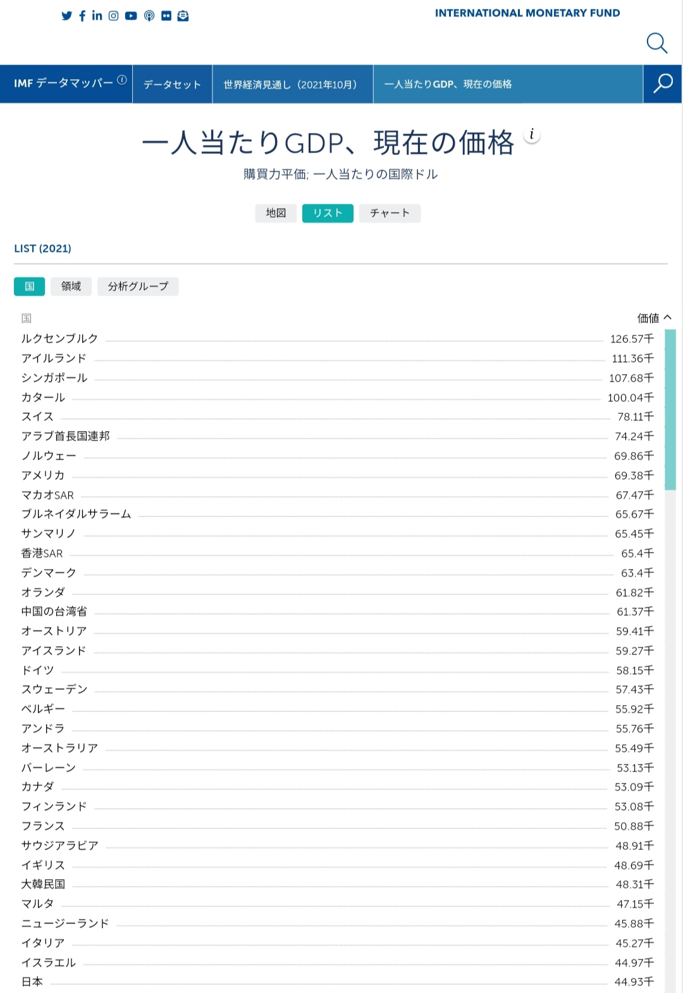Click the list's teal scrollbar thumb
This screenshot has height=993, width=683.
coord(670,409)
